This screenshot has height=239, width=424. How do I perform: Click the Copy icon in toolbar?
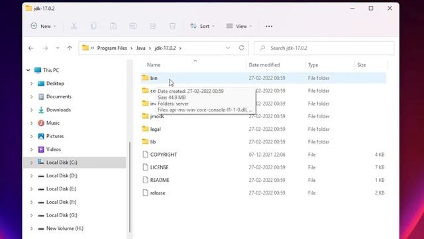point(93,27)
